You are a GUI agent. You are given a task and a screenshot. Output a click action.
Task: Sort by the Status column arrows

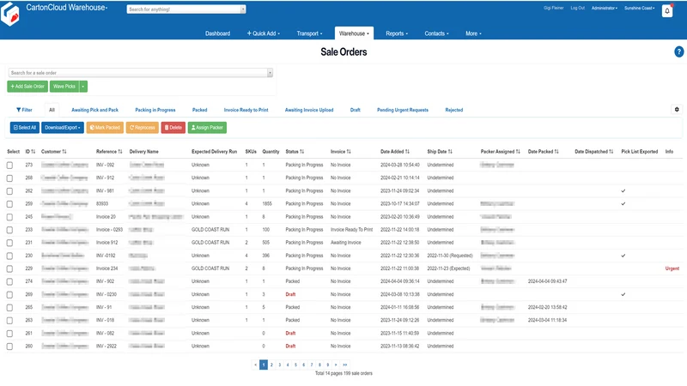(302, 152)
